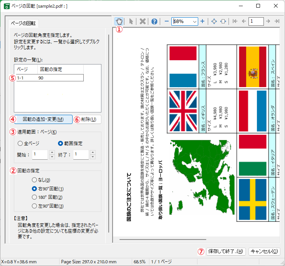Viewport: 285px width, 266px height.
Task: Click the 68.5% status bar value
Action: 139,262
